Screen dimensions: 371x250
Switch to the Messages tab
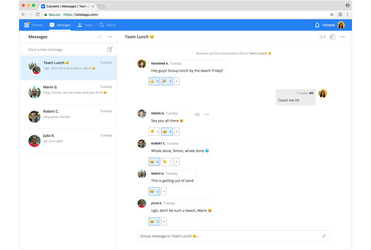(x=60, y=25)
